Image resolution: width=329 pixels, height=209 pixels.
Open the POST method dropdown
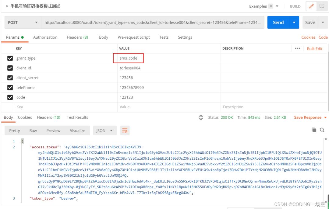(23, 23)
